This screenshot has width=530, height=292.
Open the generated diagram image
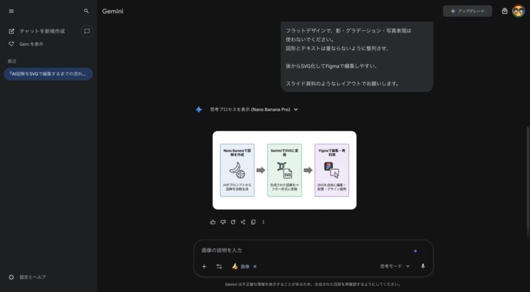pyautogui.click(x=284, y=170)
